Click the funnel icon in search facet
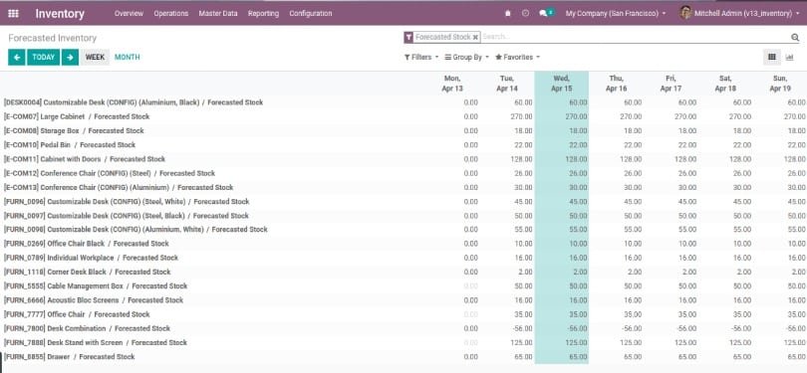 click(408, 37)
